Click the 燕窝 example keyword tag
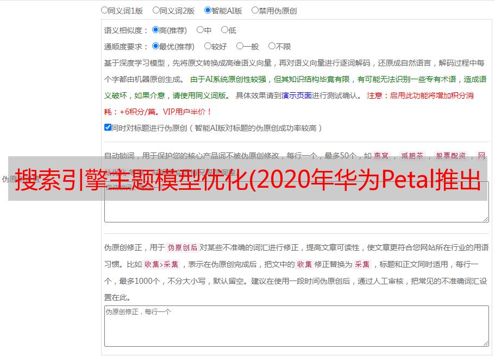 tap(381, 156)
